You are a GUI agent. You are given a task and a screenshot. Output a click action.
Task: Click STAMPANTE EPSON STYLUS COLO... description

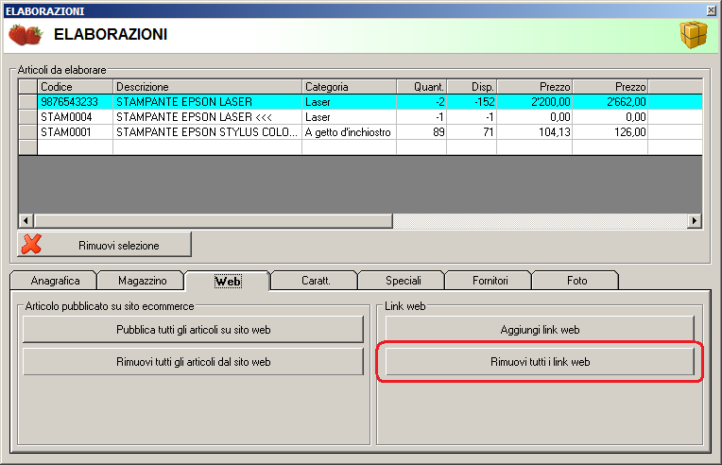pos(208,132)
